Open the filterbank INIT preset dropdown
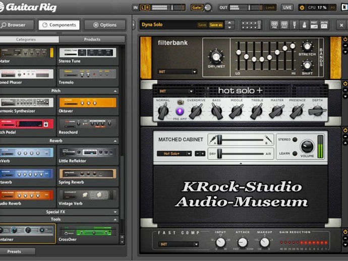Image resolution: width=348 pixels, height=261 pixels. click(178, 72)
